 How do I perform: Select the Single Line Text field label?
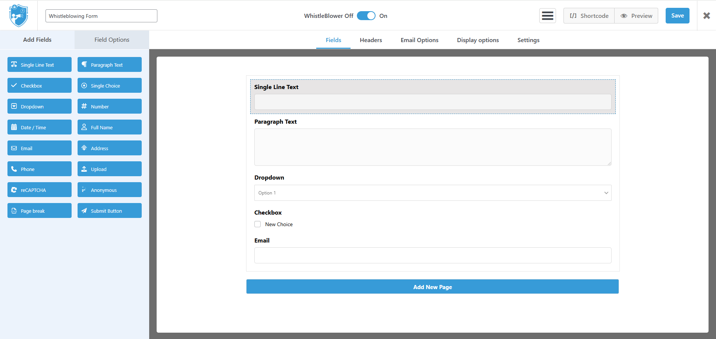tap(276, 87)
